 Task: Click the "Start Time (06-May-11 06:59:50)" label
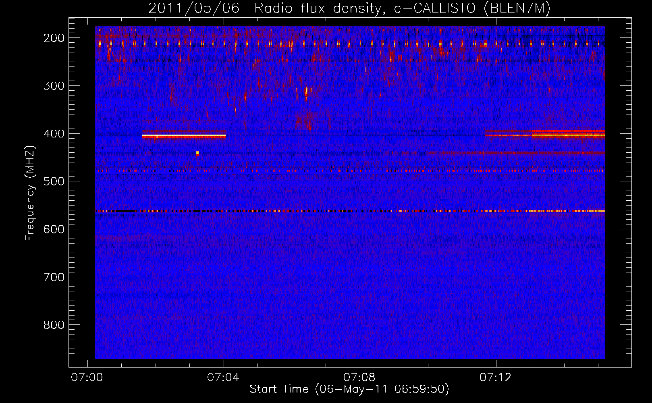coord(349,389)
